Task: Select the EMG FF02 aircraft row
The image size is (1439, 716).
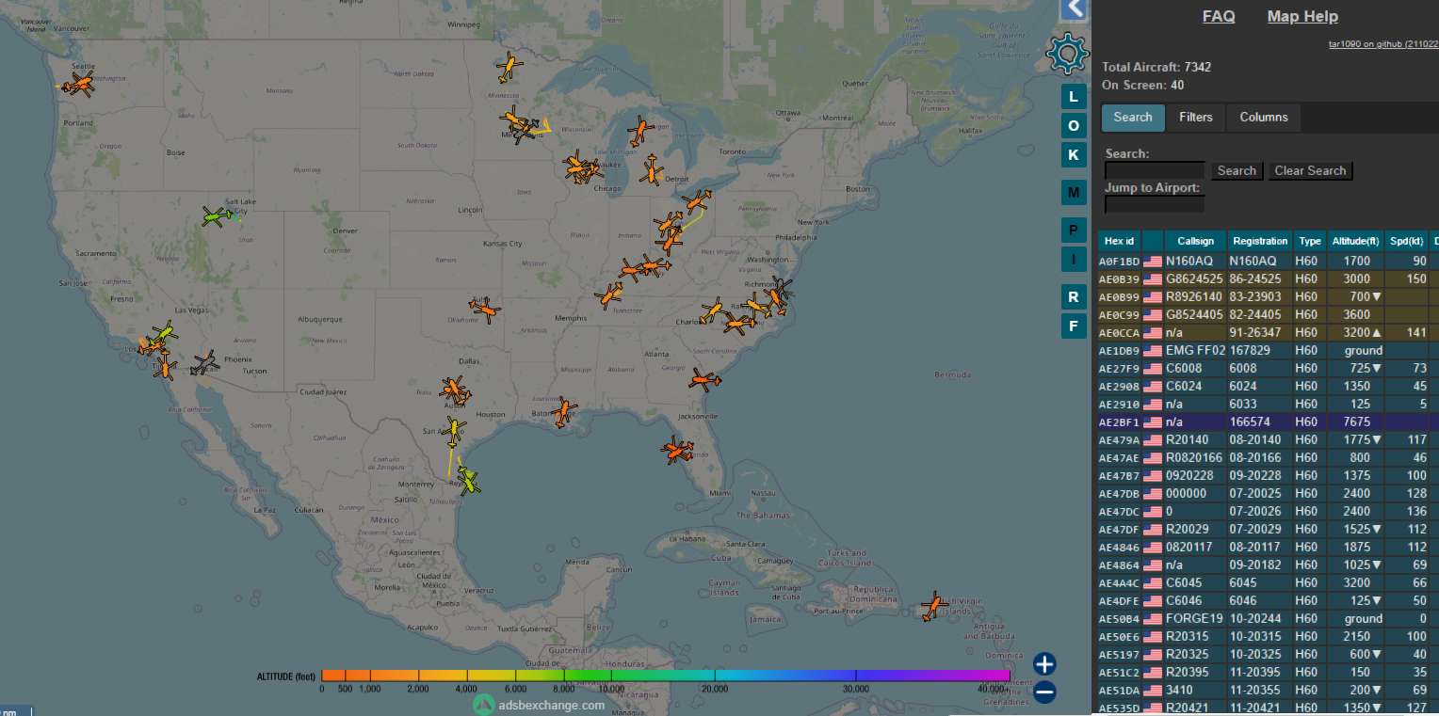Action: click(x=1268, y=350)
